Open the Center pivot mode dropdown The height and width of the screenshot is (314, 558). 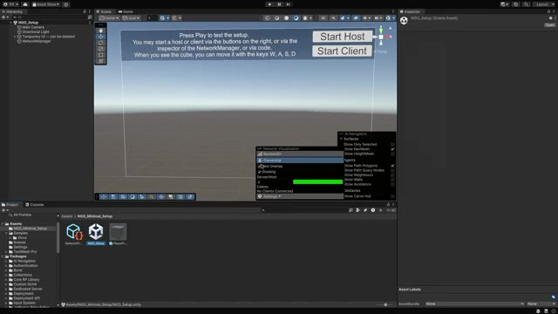pos(109,17)
